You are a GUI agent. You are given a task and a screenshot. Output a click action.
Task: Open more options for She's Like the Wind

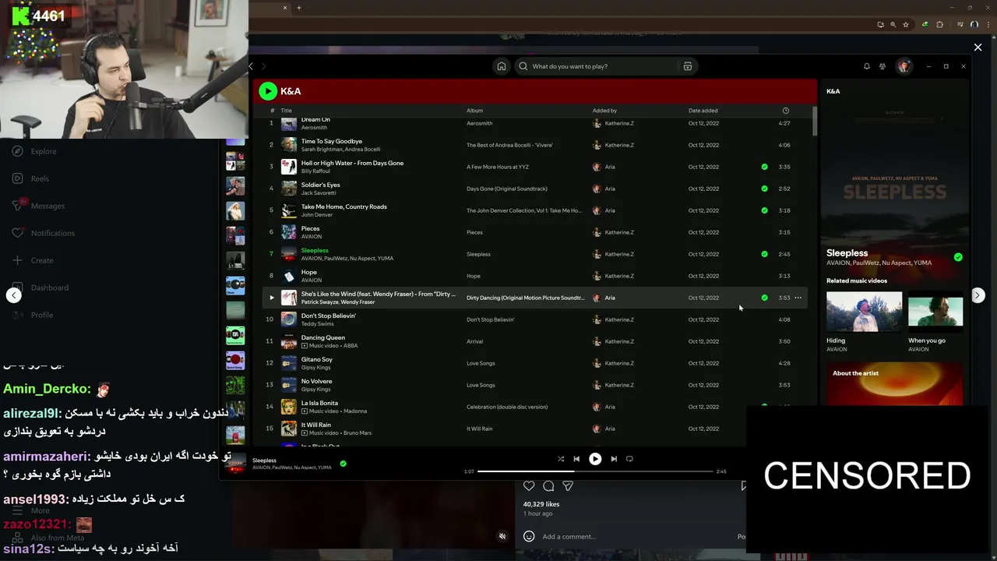click(798, 298)
